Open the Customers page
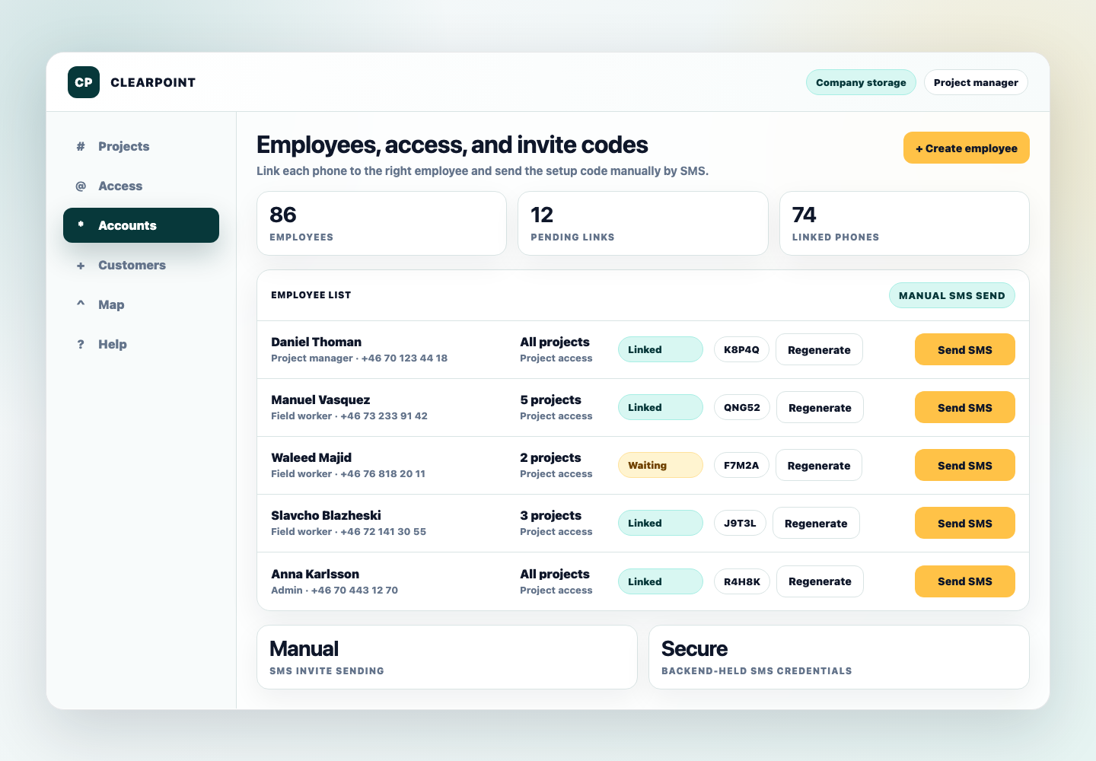 (141, 265)
